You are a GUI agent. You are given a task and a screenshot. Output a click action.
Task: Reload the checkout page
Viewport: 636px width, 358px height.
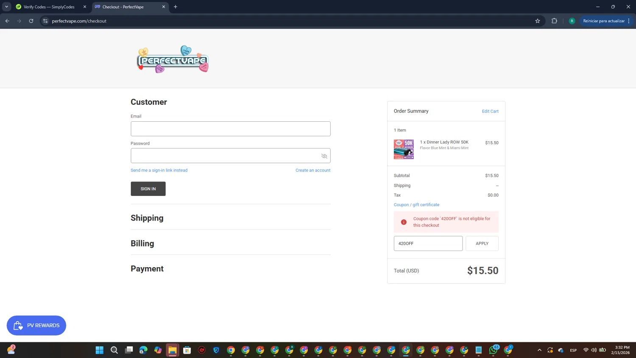31,21
